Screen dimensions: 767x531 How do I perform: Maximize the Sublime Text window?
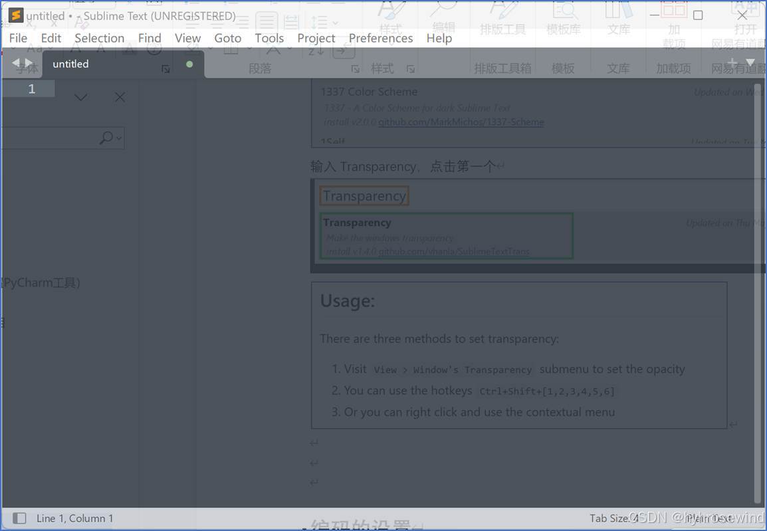[698, 16]
